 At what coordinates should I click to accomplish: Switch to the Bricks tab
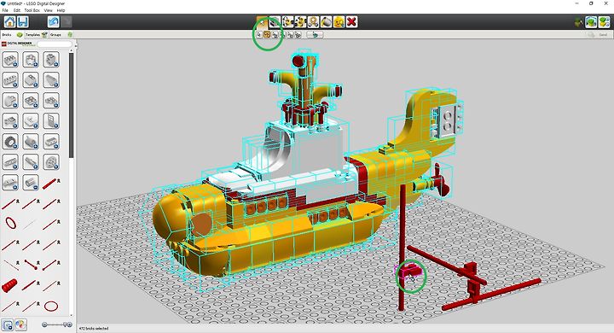tap(12, 34)
